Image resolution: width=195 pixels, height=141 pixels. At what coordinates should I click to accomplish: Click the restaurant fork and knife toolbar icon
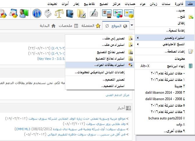(37, 13)
